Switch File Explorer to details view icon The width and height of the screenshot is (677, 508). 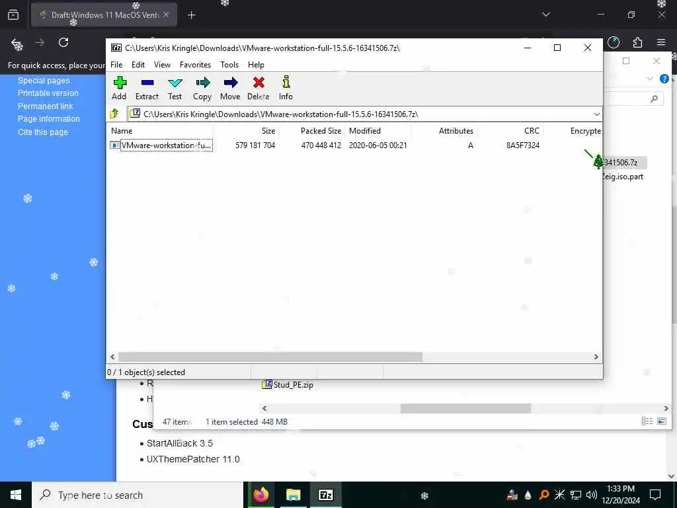pos(647,421)
